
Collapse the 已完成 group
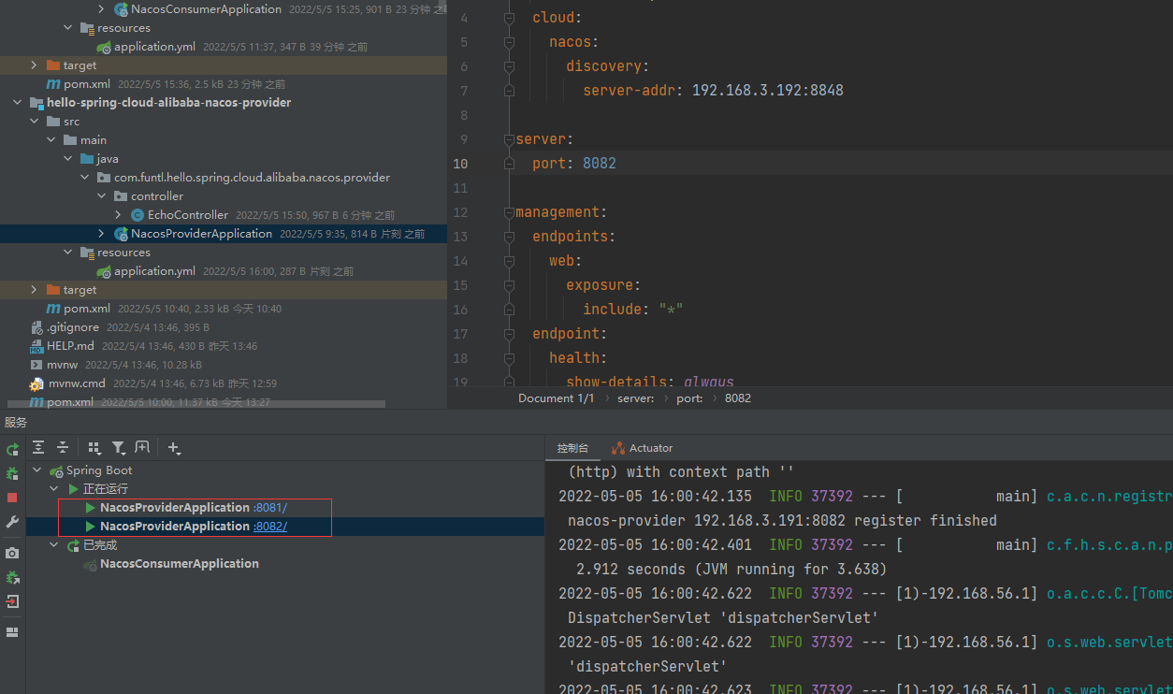pos(54,545)
